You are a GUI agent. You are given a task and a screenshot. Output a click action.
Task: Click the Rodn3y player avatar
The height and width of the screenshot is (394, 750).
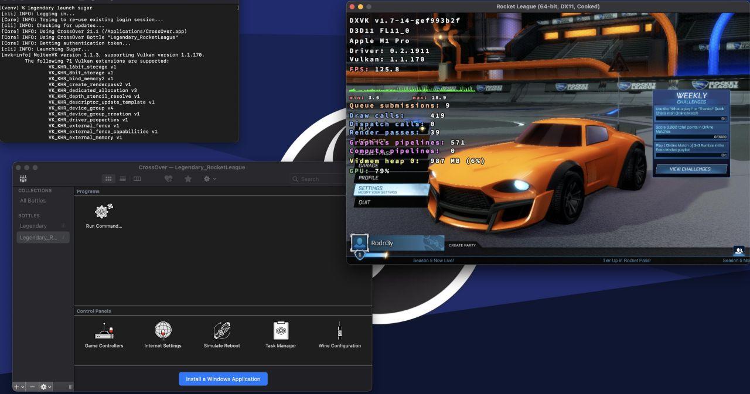tap(359, 243)
